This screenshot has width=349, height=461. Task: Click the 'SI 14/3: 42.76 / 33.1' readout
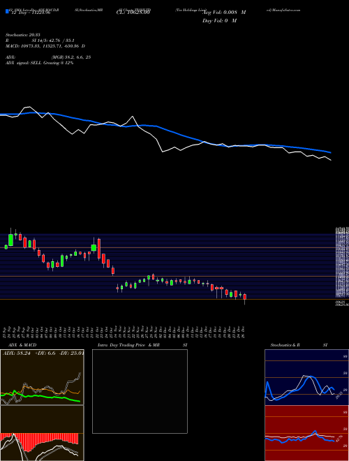pos(53,41)
